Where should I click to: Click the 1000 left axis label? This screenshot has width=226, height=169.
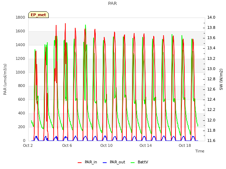coord(20,72)
